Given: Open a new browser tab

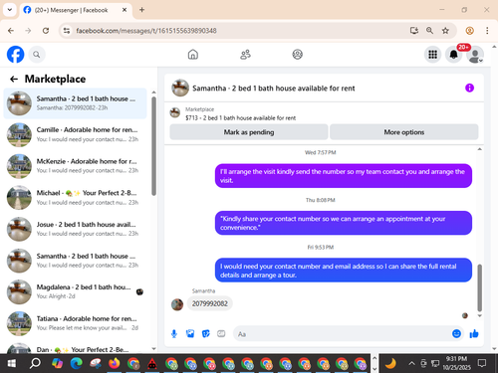Looking at the screenshot, I should pos(141,10).
